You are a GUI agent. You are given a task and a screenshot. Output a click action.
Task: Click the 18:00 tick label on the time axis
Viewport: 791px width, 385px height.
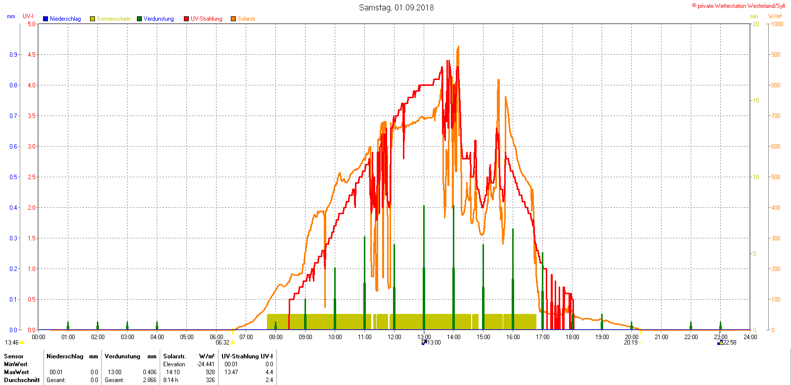(x=572, y=337)
